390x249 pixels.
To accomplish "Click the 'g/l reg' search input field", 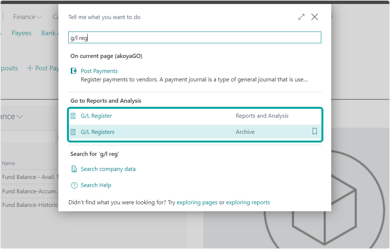I will 195,37.
